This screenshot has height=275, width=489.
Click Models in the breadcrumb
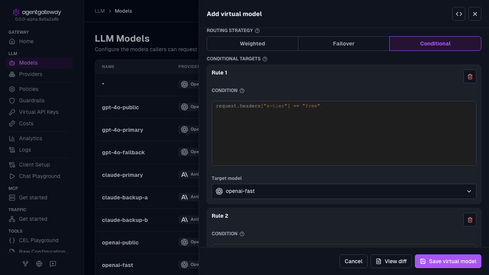point(123,11)
